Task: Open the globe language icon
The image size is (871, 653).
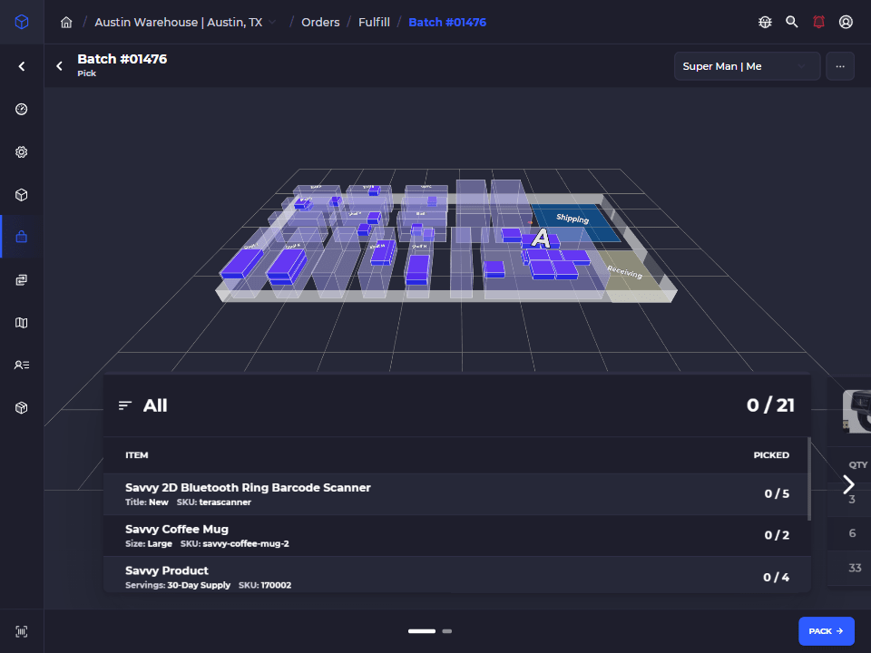Action: coord(765,22)
